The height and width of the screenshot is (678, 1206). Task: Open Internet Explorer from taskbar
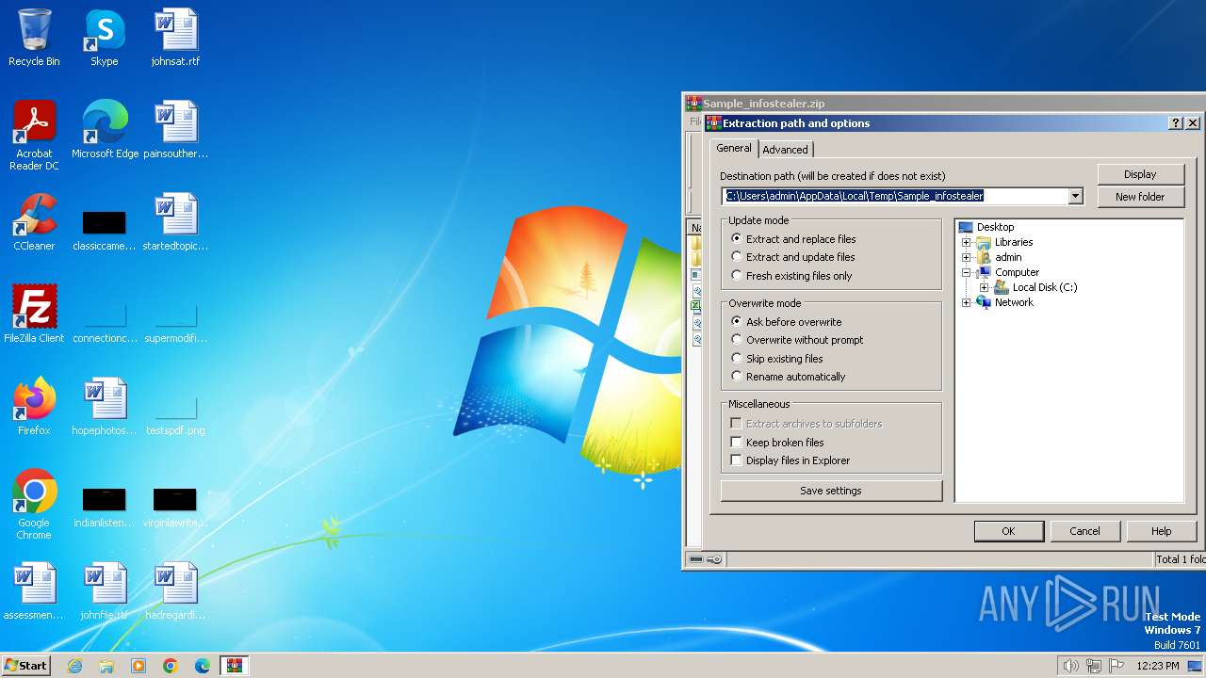point(74,666)
